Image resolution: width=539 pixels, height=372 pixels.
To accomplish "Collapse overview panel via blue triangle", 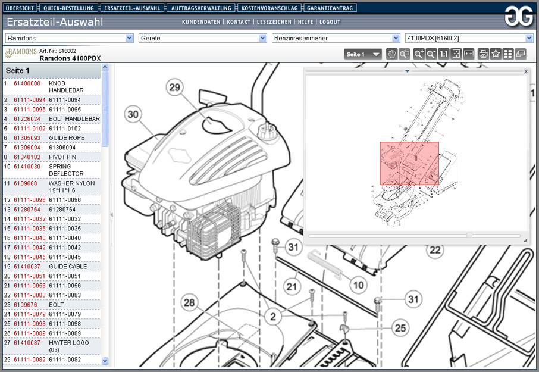I will 407,71.
